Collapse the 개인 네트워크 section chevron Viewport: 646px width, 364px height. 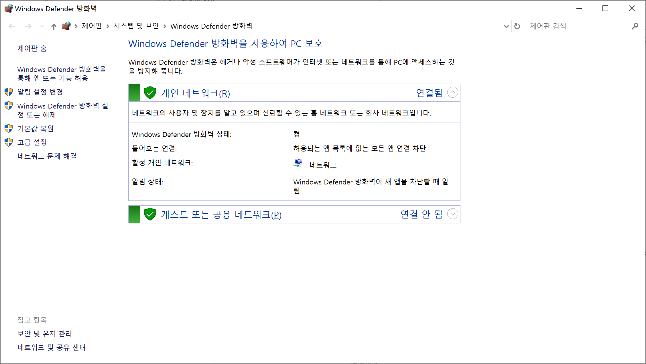tap(452, 93)
